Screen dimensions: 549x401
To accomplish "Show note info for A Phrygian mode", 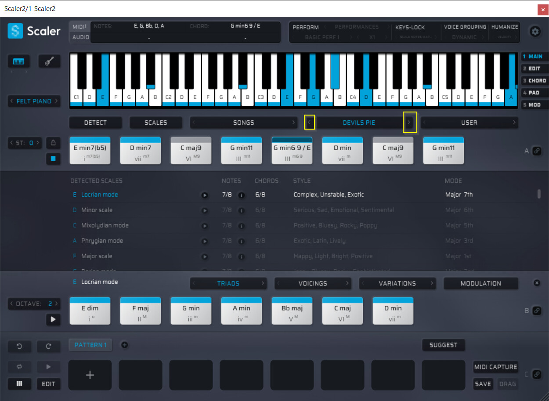I will [x=241, y=241].
